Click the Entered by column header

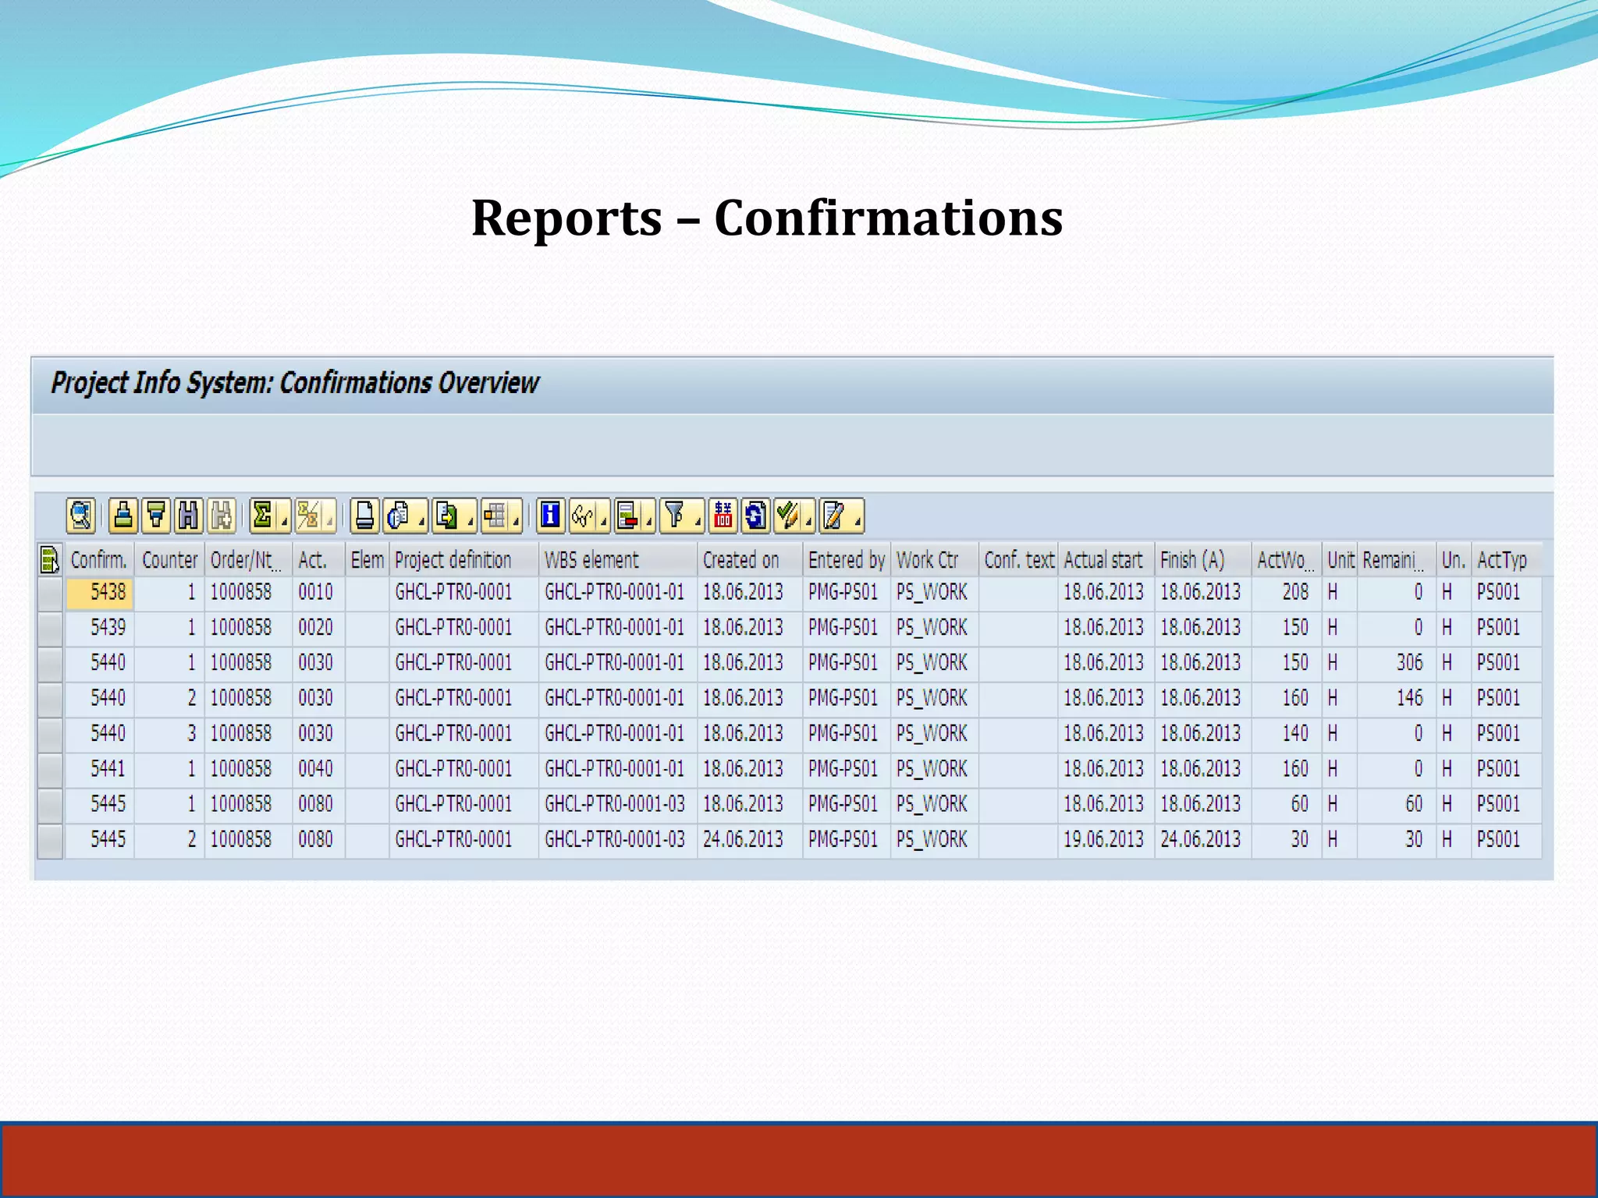tap(847, 559)
